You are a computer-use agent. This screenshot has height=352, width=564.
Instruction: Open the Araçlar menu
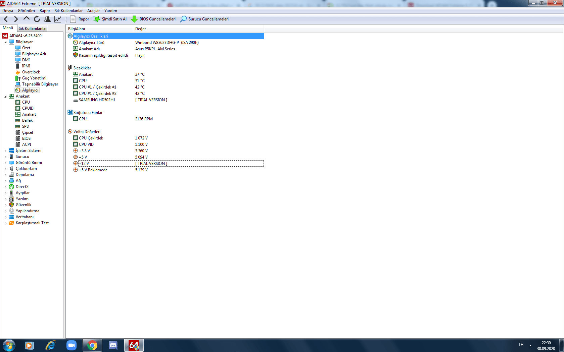click(93, 11)
